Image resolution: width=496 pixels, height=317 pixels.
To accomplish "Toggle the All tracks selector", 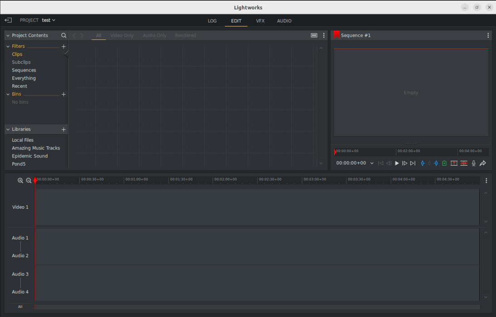I will pos(20,307).
